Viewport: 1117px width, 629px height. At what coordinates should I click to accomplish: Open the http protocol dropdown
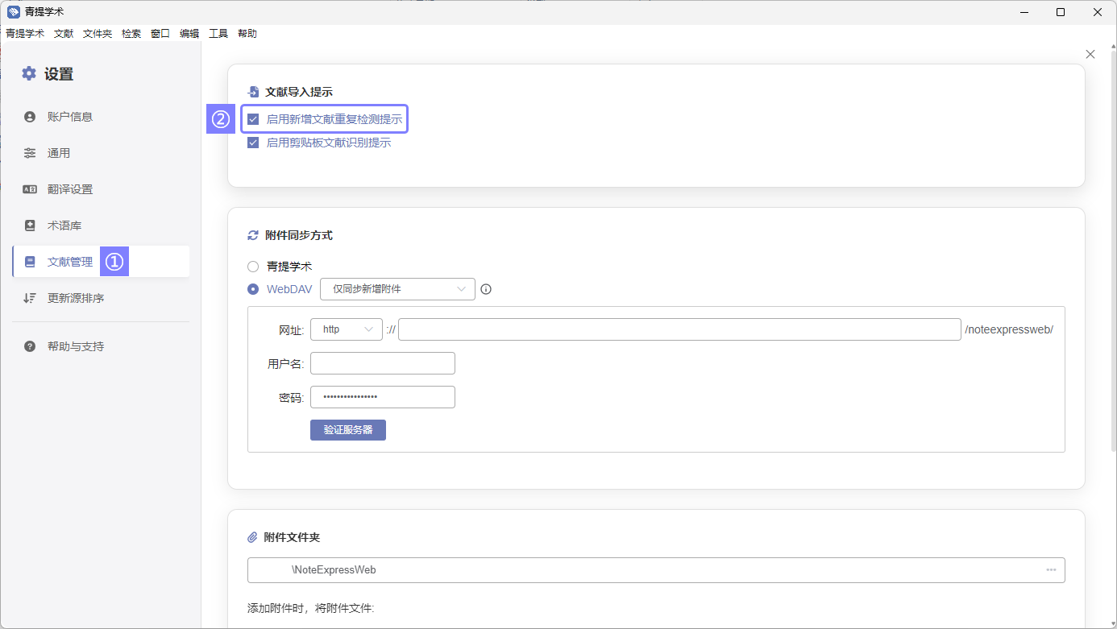(346, 329)
